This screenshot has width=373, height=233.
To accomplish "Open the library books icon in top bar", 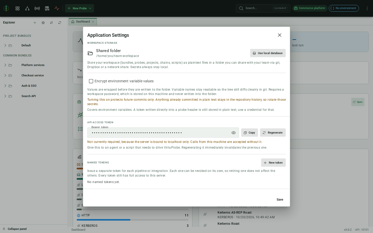I will [47, 8].
